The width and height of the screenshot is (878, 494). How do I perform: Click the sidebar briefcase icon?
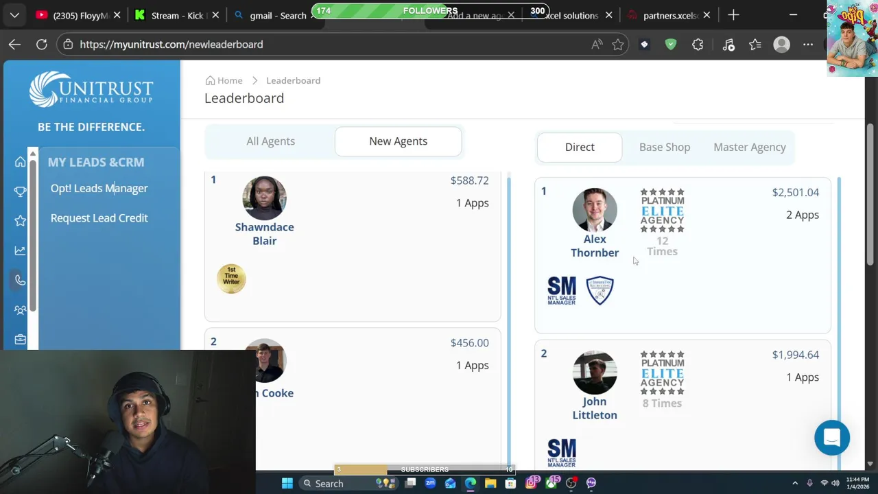pos(21,340)
